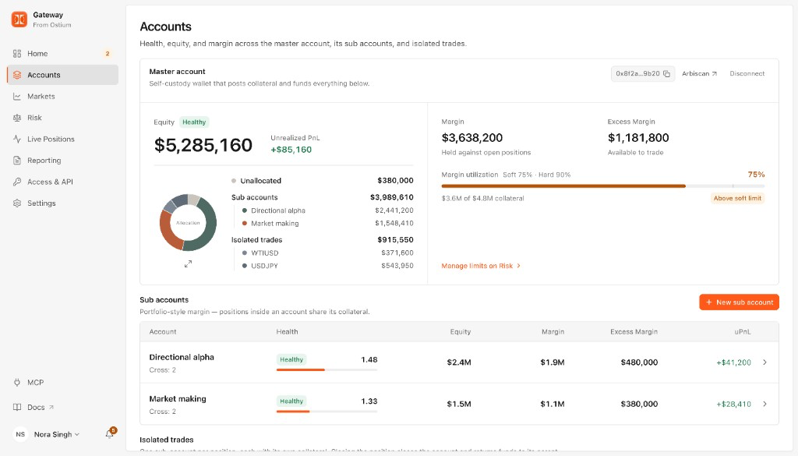Click Market making health bar

pos(327,412)
